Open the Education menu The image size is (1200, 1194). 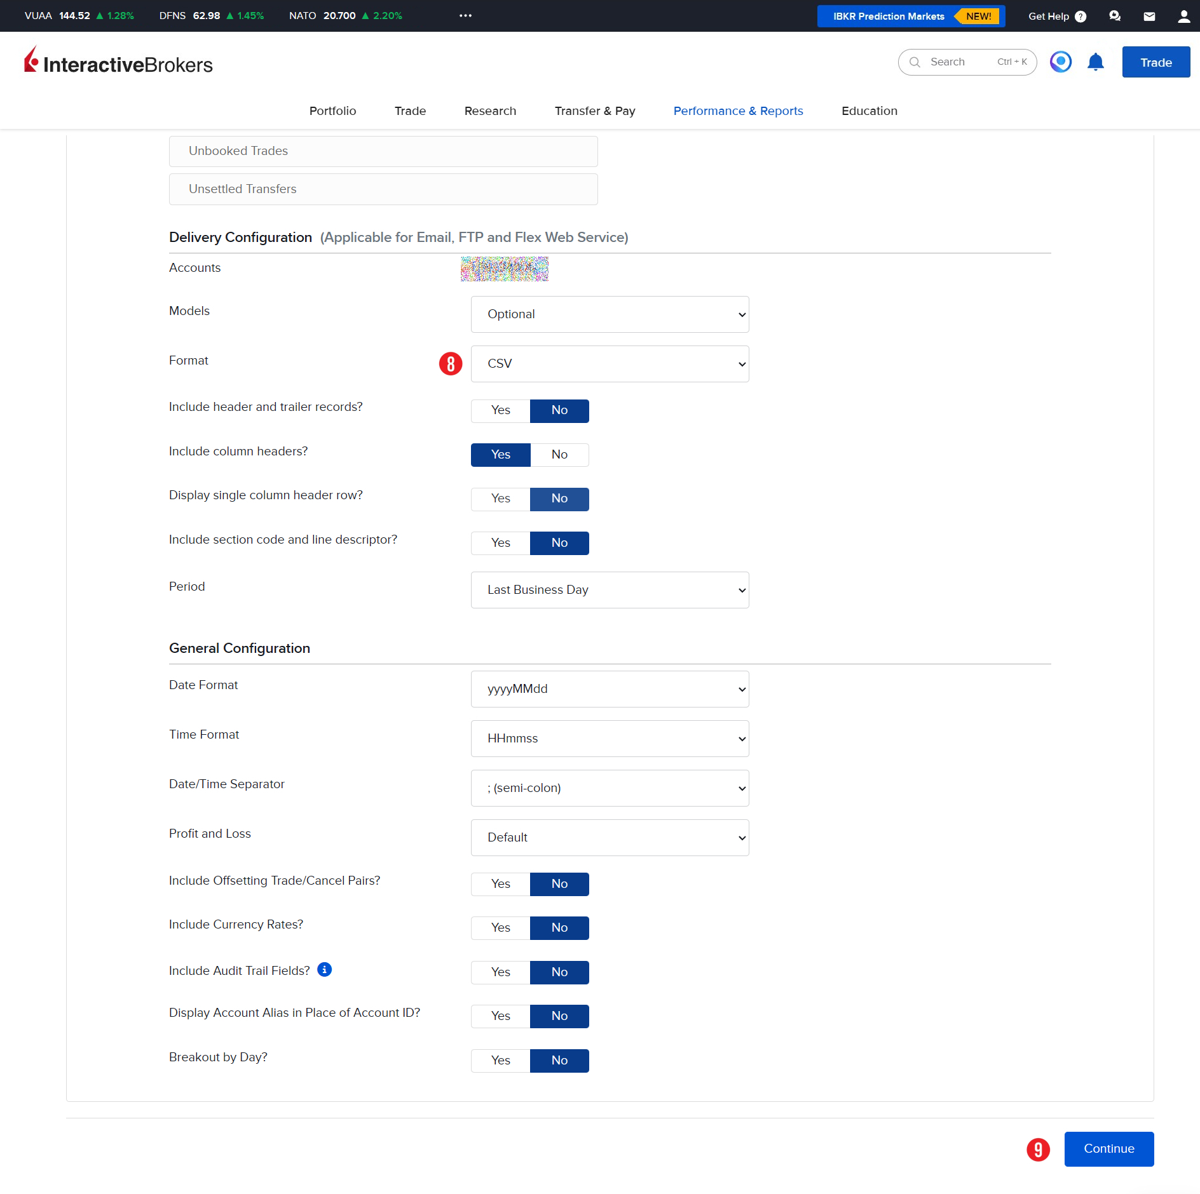869,111
